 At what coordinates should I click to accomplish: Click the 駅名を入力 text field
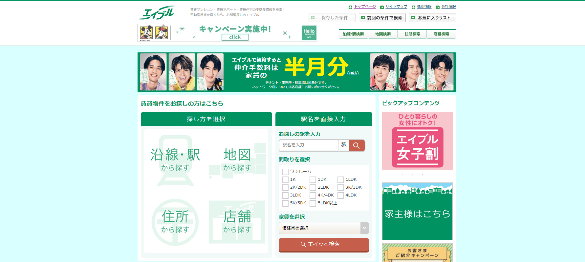pyautogui.click(x=309, y=145)
